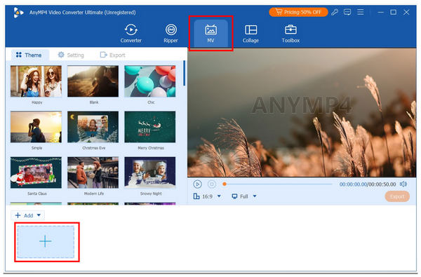Switch to the Export tab

pos(112,55)
